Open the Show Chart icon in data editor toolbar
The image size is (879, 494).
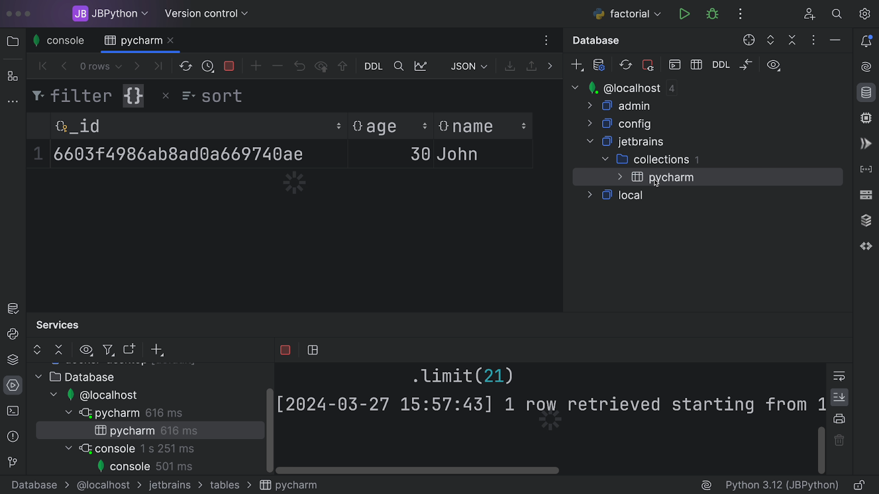421,66
